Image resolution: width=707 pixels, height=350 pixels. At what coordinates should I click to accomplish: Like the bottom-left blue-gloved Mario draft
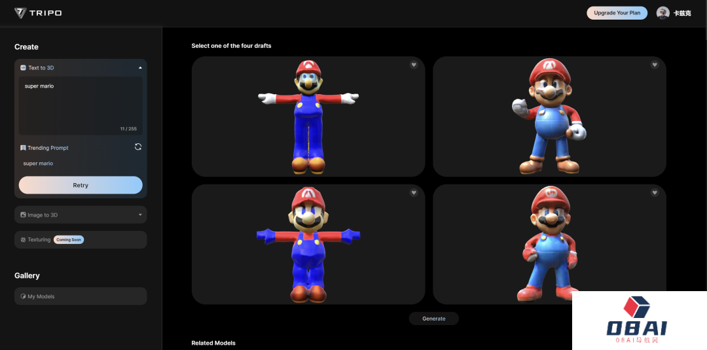(x=414, y=192)
